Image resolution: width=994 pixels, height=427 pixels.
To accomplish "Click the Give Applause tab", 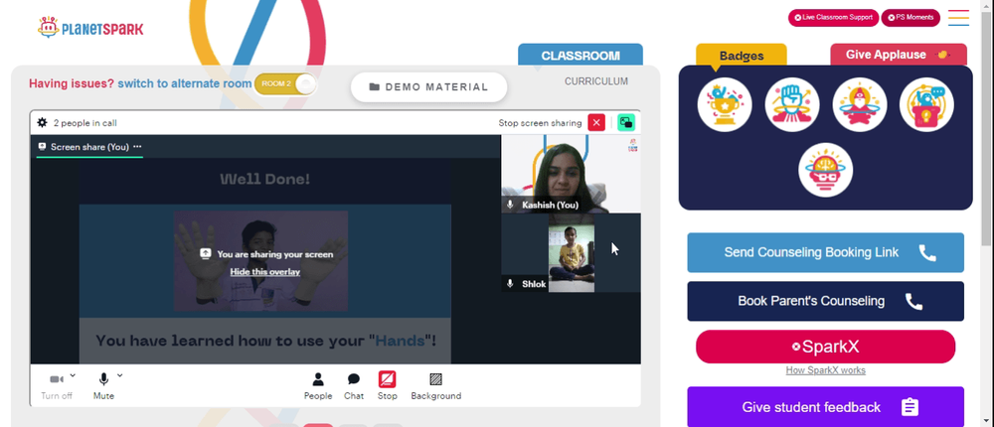I will point(899,55).
